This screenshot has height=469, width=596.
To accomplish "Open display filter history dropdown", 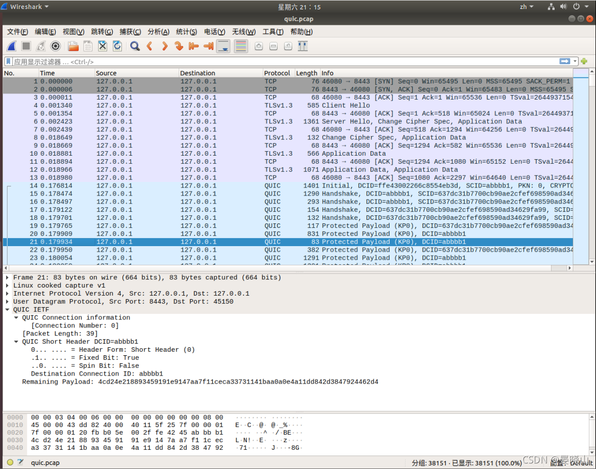I will pyautogui.click(x=575, y=61).
